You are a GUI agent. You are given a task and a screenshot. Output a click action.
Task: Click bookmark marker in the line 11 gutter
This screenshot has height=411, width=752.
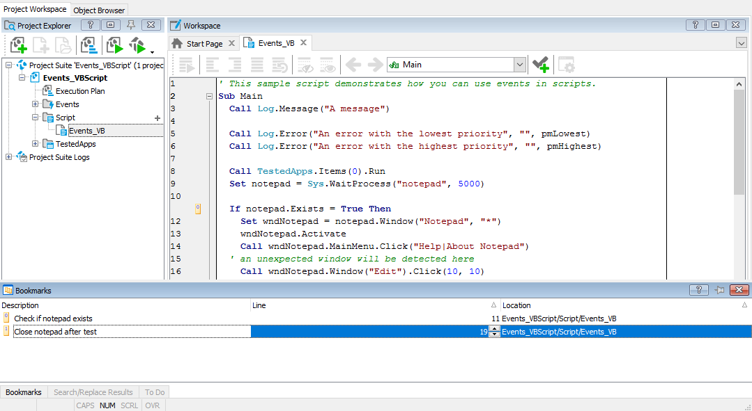click(197, 209)
